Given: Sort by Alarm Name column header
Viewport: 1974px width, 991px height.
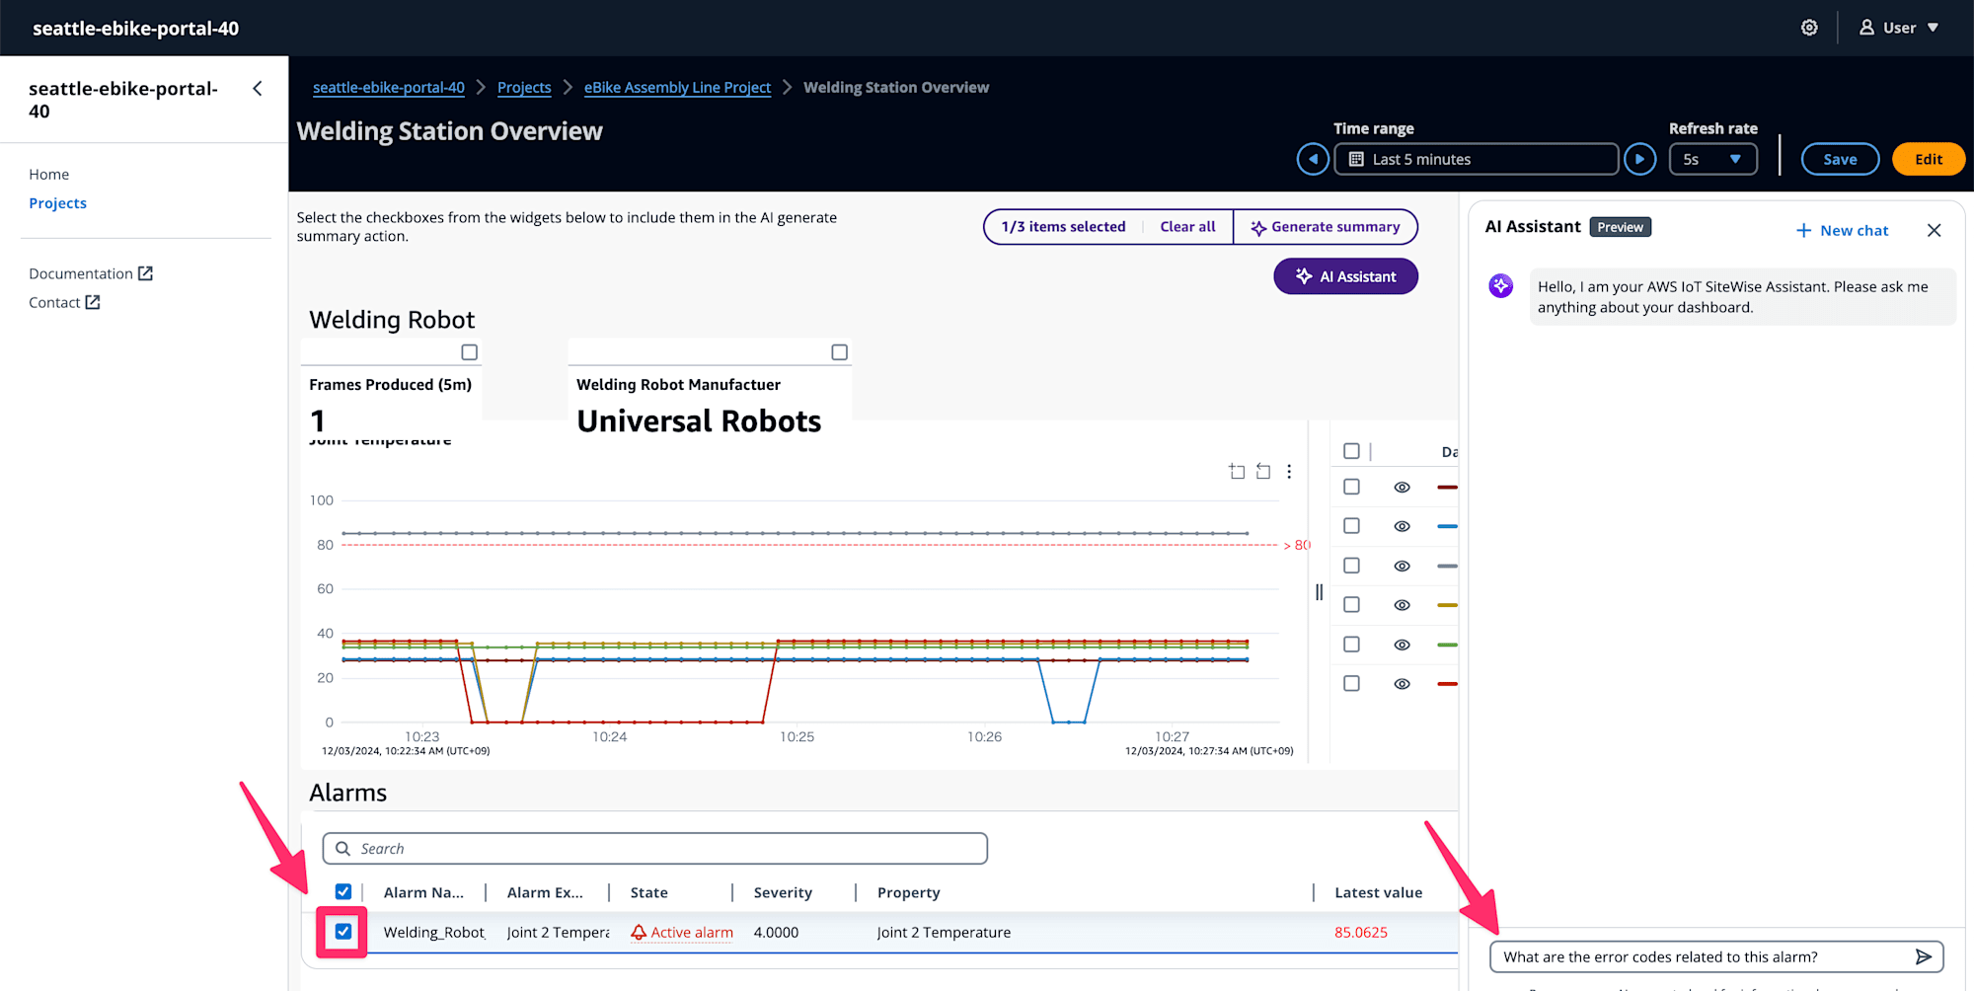Looking at the screenshot, I should pos(423,893).
